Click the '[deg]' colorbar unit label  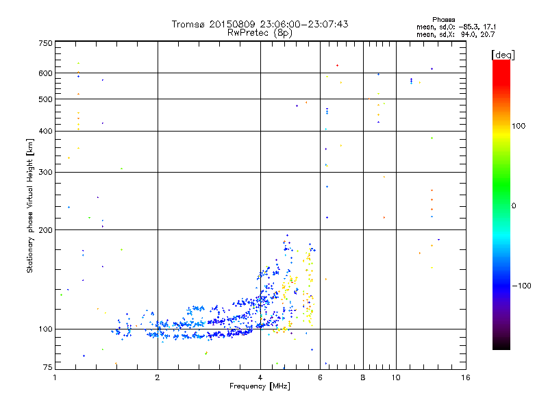pyautogui.click(x=503, y=55)
